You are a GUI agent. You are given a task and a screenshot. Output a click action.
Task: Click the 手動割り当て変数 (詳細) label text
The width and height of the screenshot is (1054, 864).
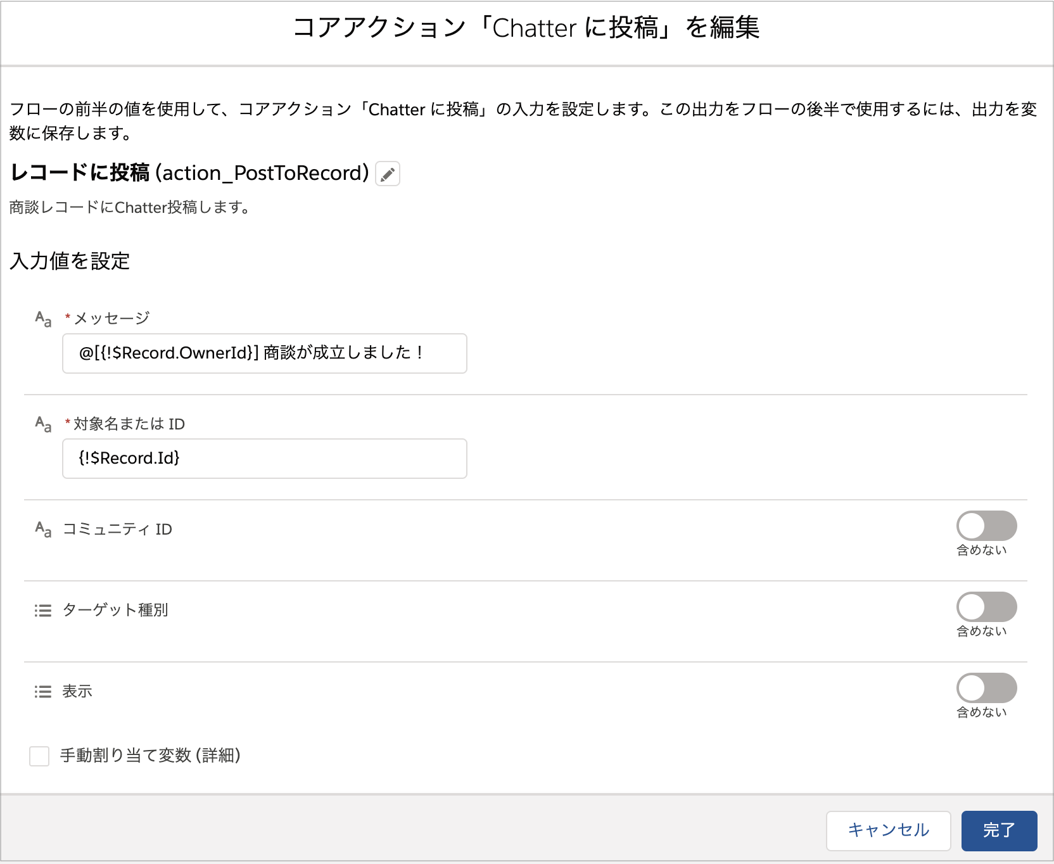click(151, 756)
